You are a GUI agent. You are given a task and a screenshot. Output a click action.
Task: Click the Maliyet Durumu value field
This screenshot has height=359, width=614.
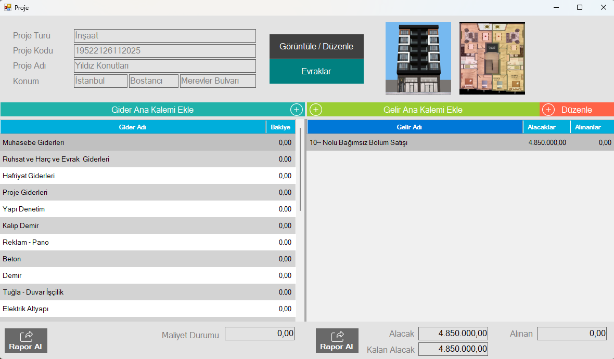pyautogui.click(x=260, y=334)
